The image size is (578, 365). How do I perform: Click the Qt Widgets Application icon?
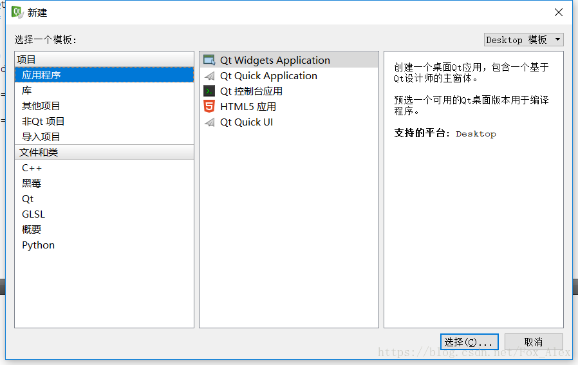209,60
